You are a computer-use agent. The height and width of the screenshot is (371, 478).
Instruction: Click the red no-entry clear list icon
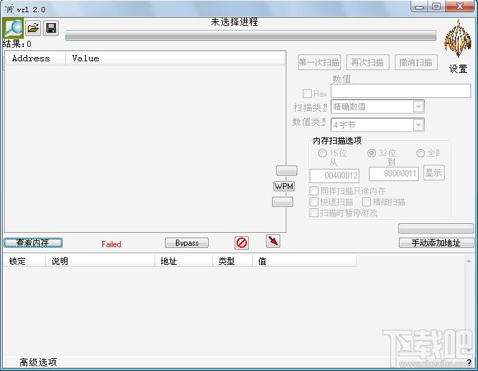[242, 243]
